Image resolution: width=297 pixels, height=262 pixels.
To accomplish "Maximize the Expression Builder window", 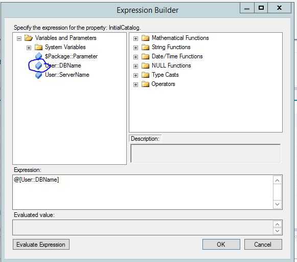I will (x=261, y=8).
